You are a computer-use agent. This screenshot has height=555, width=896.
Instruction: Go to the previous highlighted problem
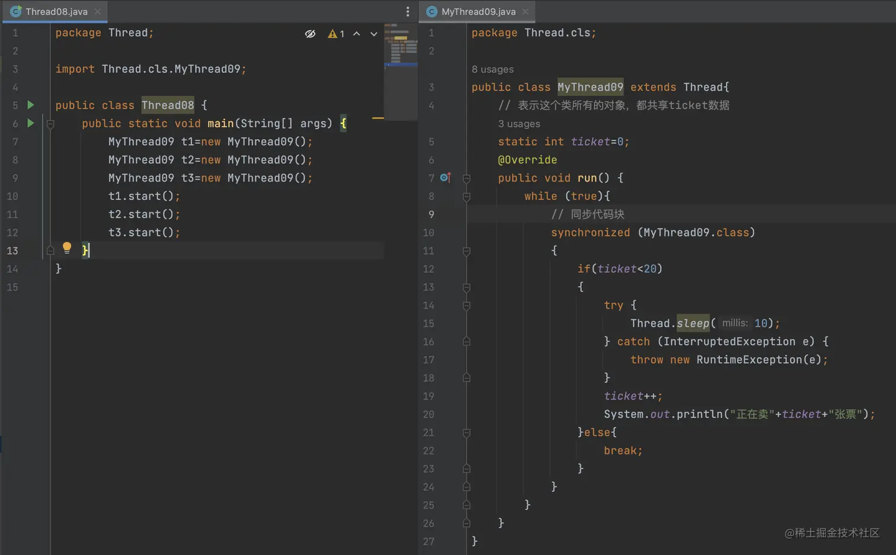coord(357,34)
